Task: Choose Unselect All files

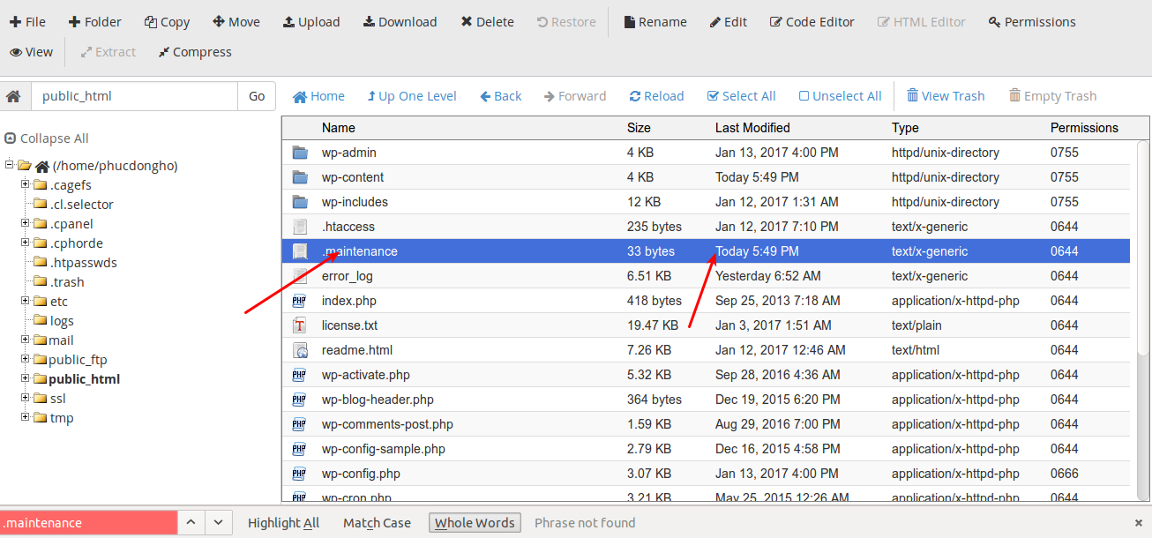Action: point(840,96)
